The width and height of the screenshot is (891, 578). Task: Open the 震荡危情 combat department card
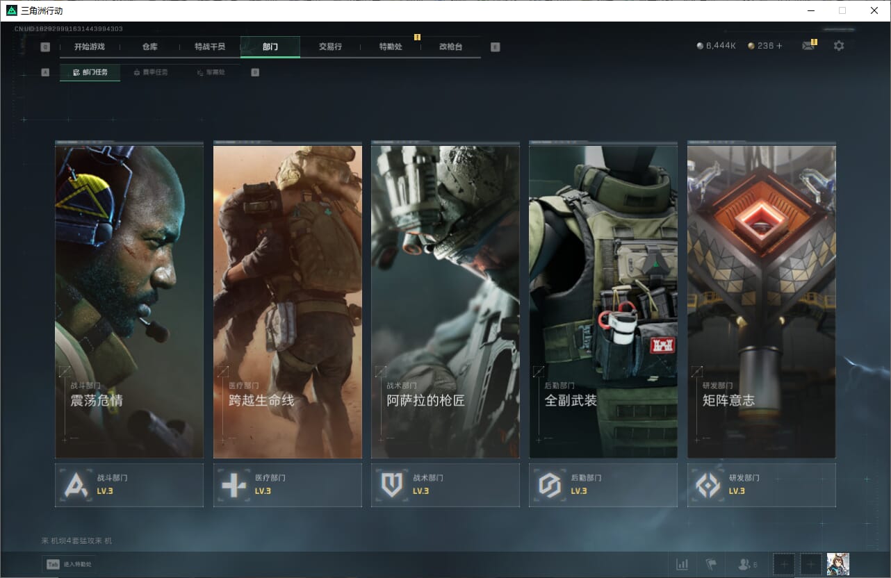coord(129,302)
